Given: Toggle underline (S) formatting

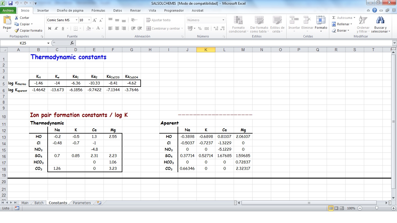Looking at the screenshot, I should point(62,28).
